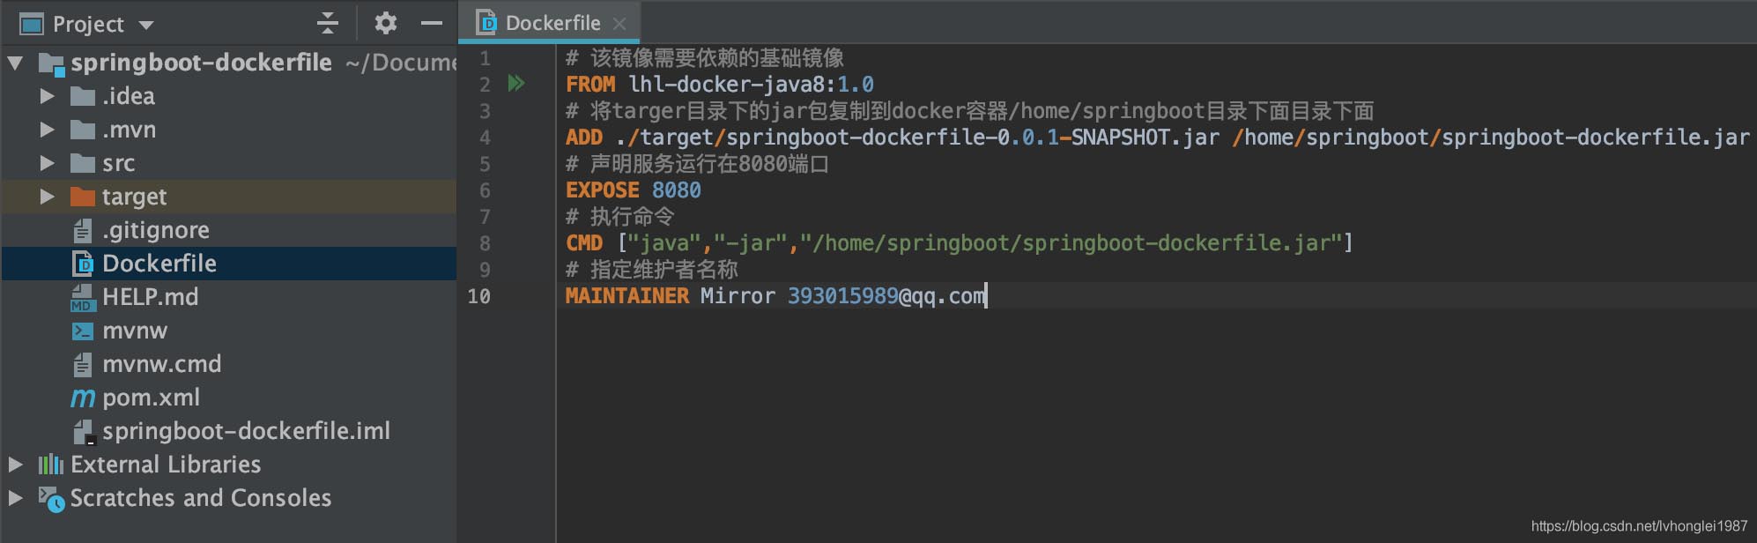The height and width of the screenshot is (543, 1757).
Task: Expand the target folder
Action: (48, 197)
